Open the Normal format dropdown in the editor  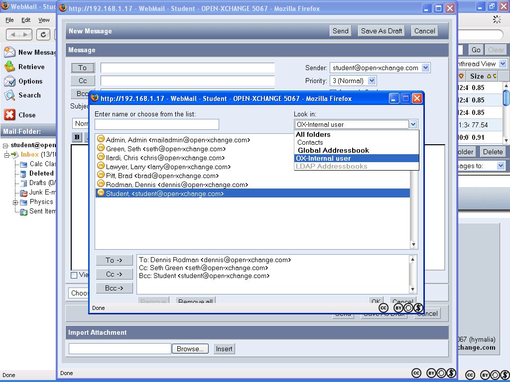pyautogui.click(x=81, y=123)
